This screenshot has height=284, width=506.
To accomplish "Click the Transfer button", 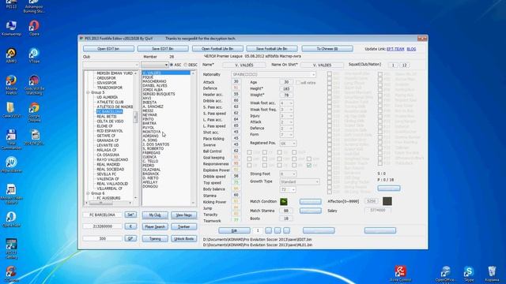I will click(x=184, y=226).
